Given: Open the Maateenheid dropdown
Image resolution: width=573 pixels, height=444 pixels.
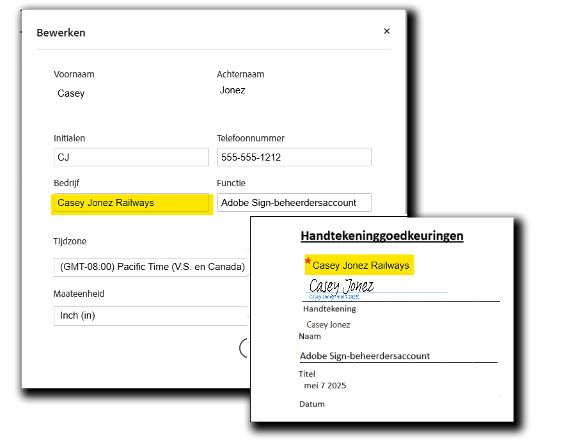Looking at the screenshot, I should coord(152,315).
